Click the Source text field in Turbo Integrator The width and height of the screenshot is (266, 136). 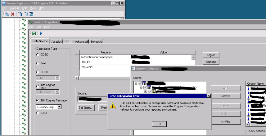92,99
